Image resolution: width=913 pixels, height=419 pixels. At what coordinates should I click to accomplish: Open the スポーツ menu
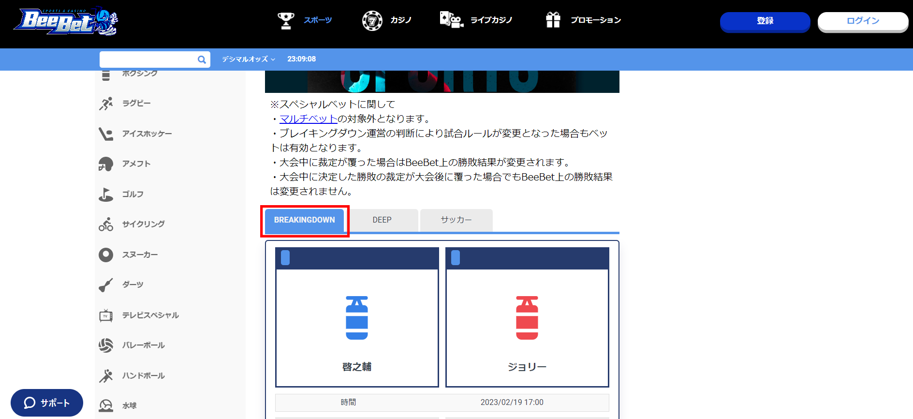pos(318,20)
